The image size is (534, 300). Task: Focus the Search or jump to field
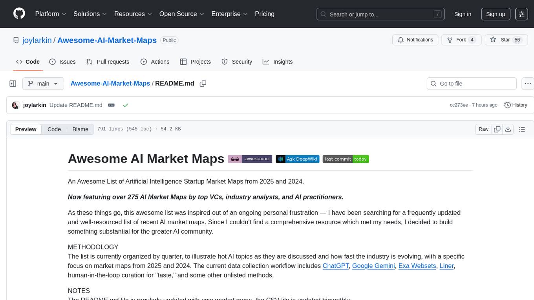pyautogui.click(x=380, y=14)
